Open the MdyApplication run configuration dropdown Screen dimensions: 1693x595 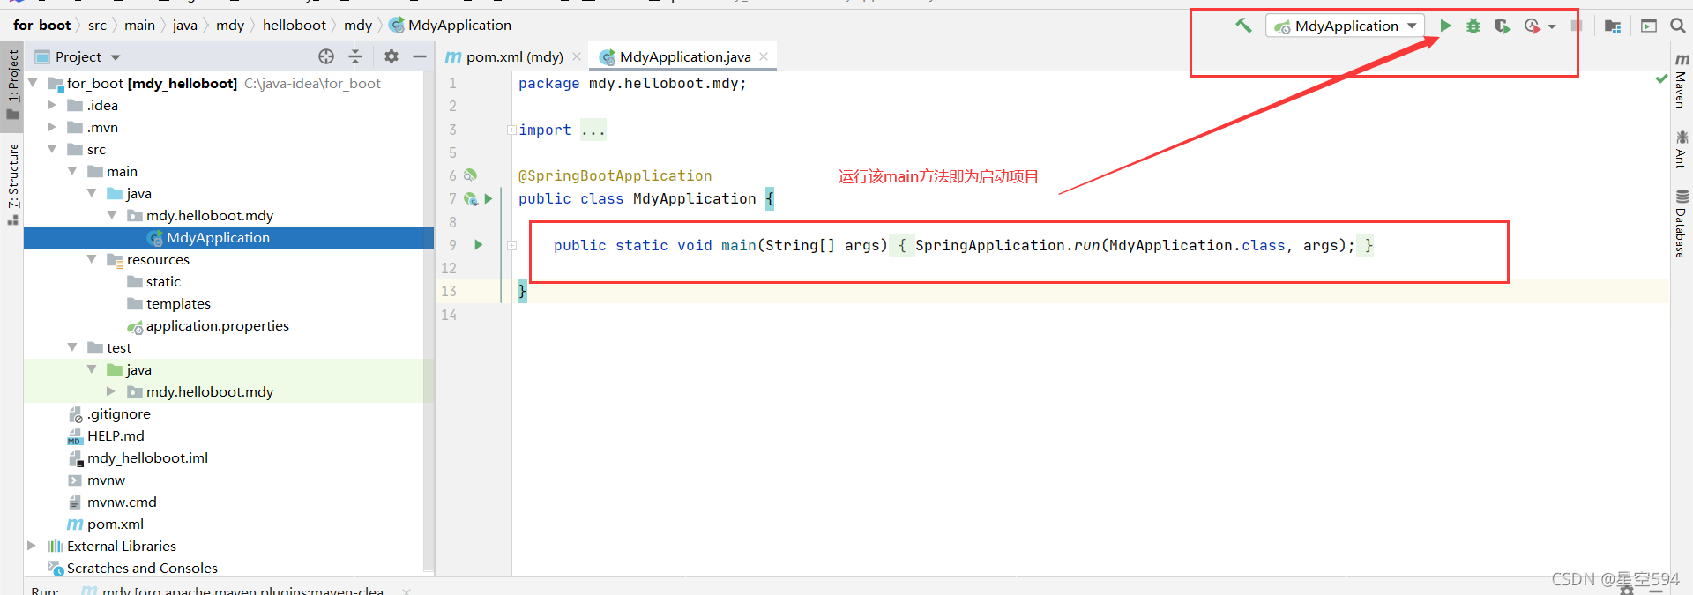click(x=1346, y=26)
